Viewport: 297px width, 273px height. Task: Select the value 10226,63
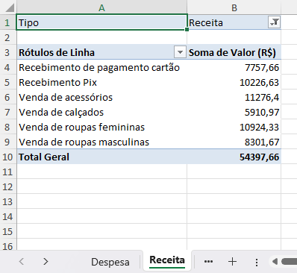pos(234,82)
